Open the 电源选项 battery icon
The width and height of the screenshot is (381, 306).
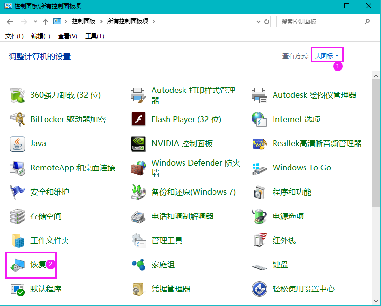pos(259,216)
